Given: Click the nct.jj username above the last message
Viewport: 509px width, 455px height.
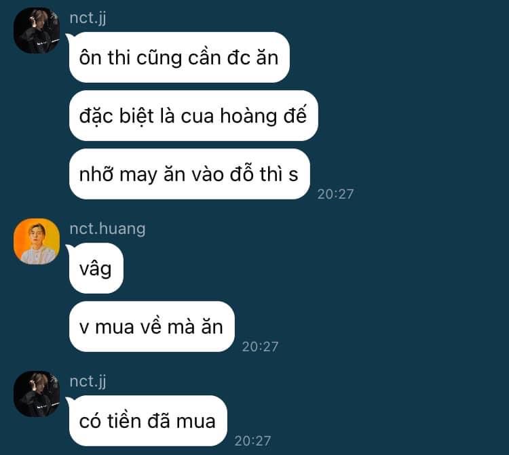Looking at the screenshot, I should click(88, 381).
